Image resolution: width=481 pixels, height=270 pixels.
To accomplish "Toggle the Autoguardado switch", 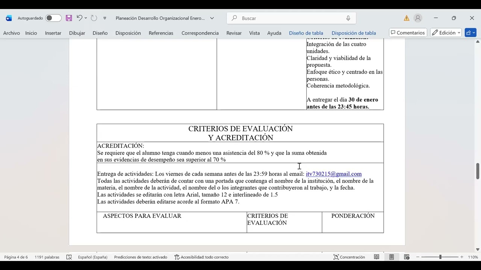I will (53, 18).
